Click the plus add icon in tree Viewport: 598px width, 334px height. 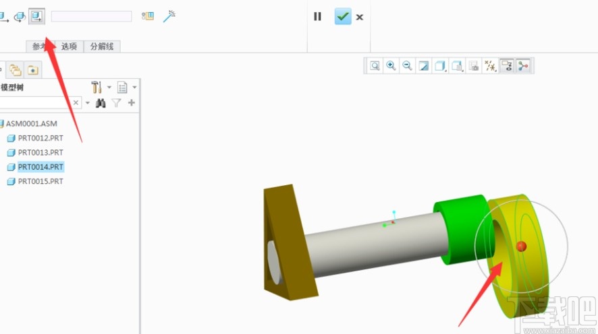point(132,103)
